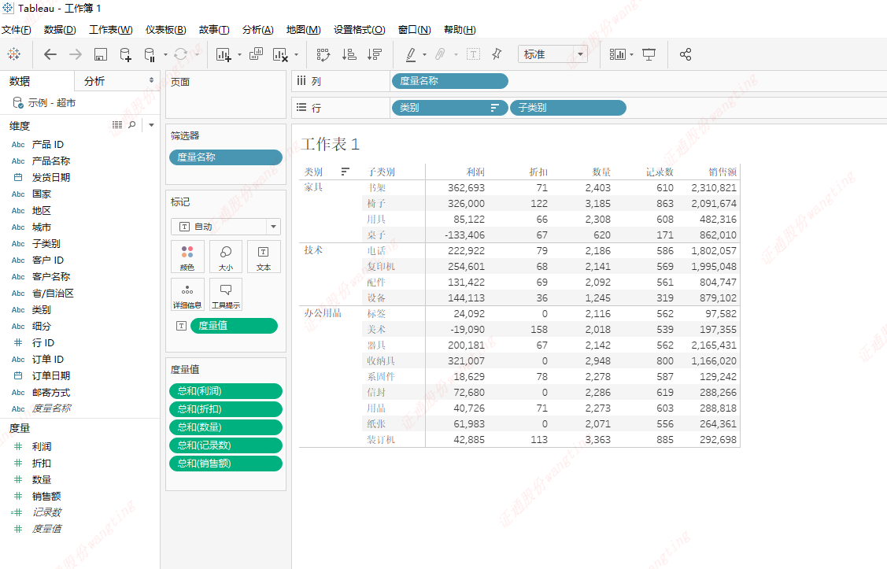This screenshot has height=569, width=887.
Task: Select the highlight pen tool
Action: tap(411, 54)
